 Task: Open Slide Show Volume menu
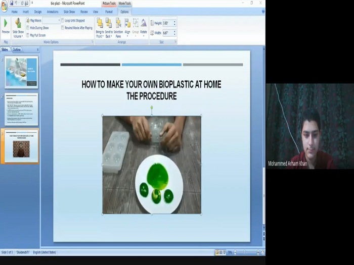click(18, 28)
